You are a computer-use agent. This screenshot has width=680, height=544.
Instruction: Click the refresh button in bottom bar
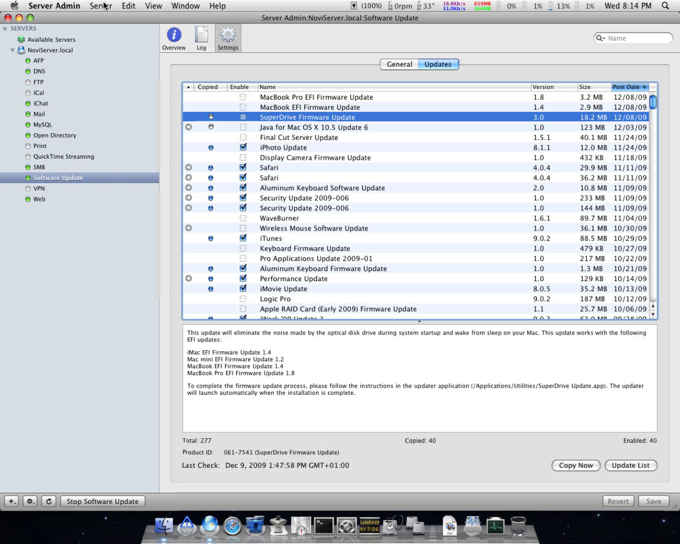48,501
